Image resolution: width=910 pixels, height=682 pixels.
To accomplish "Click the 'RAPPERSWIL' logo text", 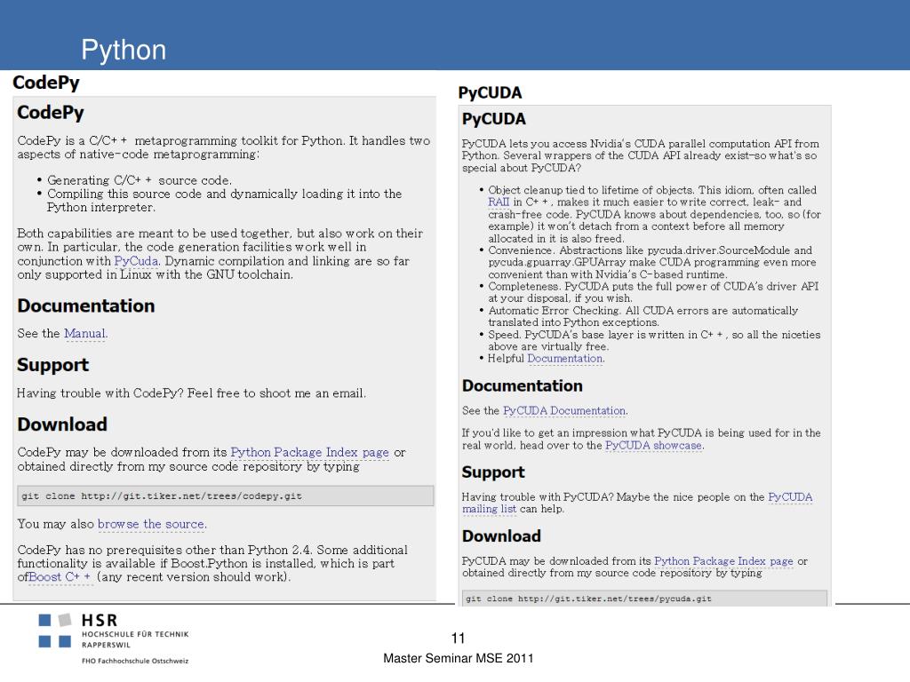I will [x=107, y=645].
